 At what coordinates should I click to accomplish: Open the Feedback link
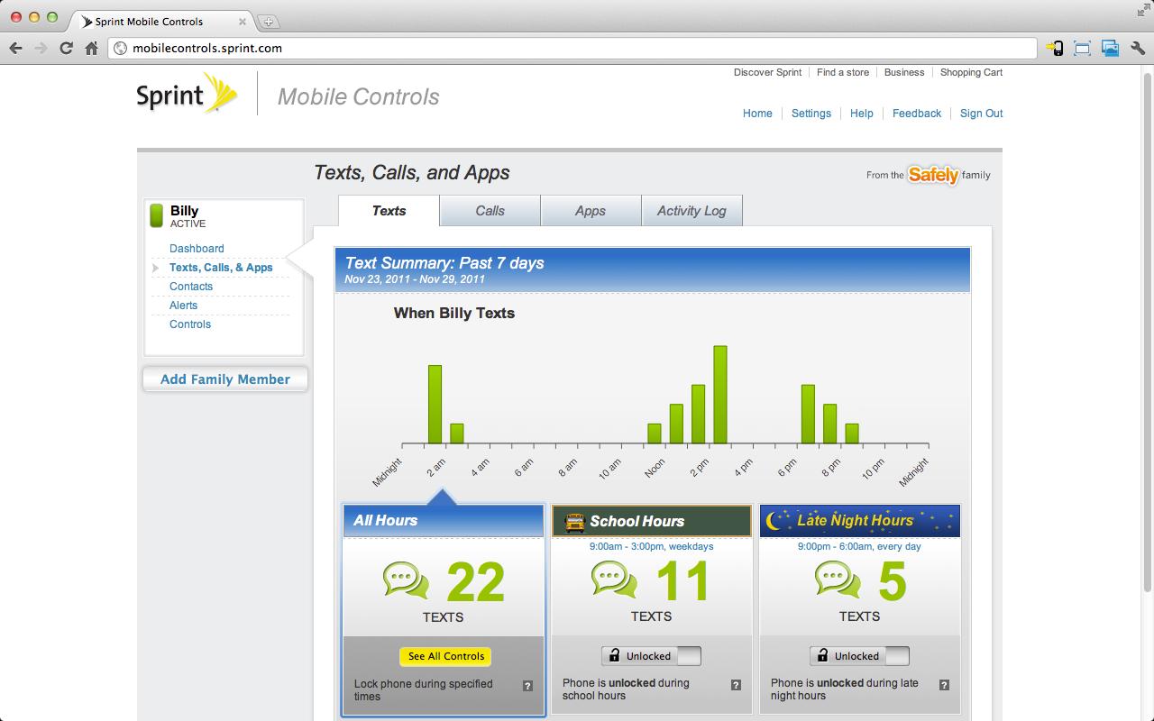tap(917, 114)
